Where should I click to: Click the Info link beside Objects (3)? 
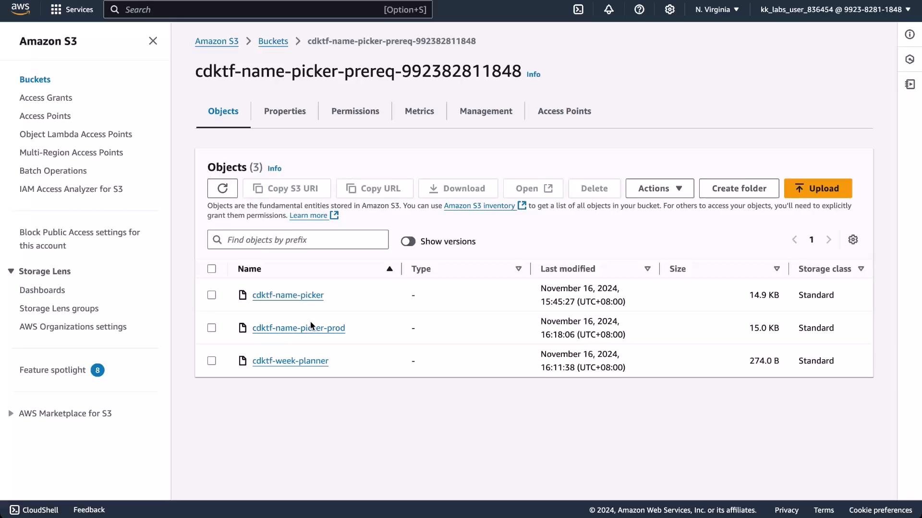click(x=275, y=168)
